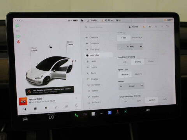This screenshot has width=187, height=140.
Task: Stop the radio playback
Action: (35, 108)
